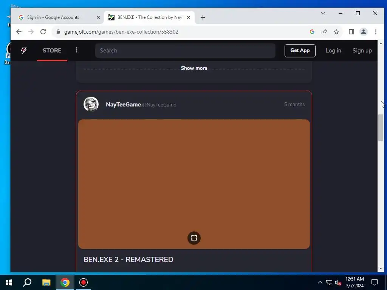The height and width of the screenshot is (290, 387).
Task: Expand the Show more section
Action: point(194,68)
